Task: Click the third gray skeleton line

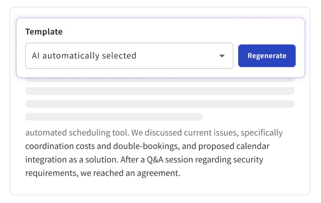Action: click(160, 104)
